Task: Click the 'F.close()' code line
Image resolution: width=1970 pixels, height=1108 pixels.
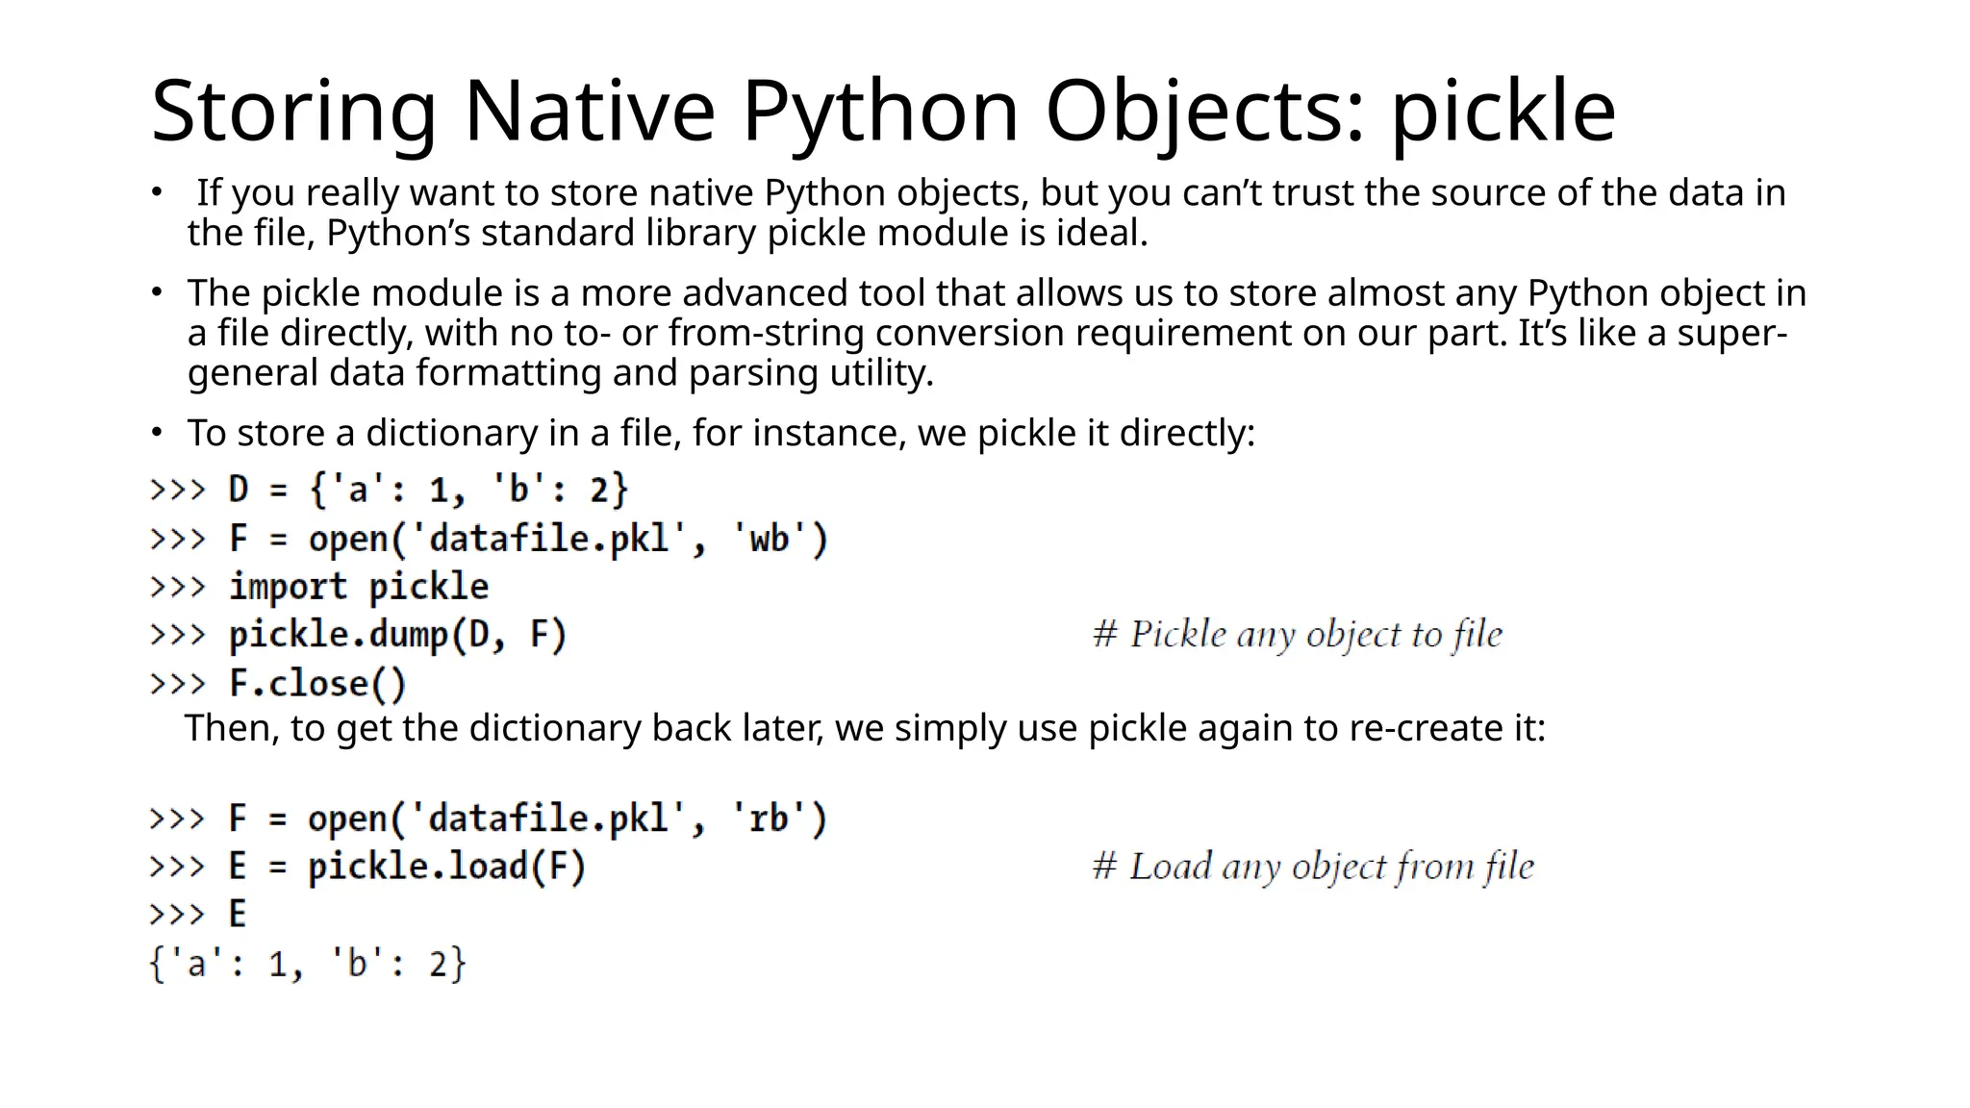Action: pyautogui.click(x=278, y=684)
